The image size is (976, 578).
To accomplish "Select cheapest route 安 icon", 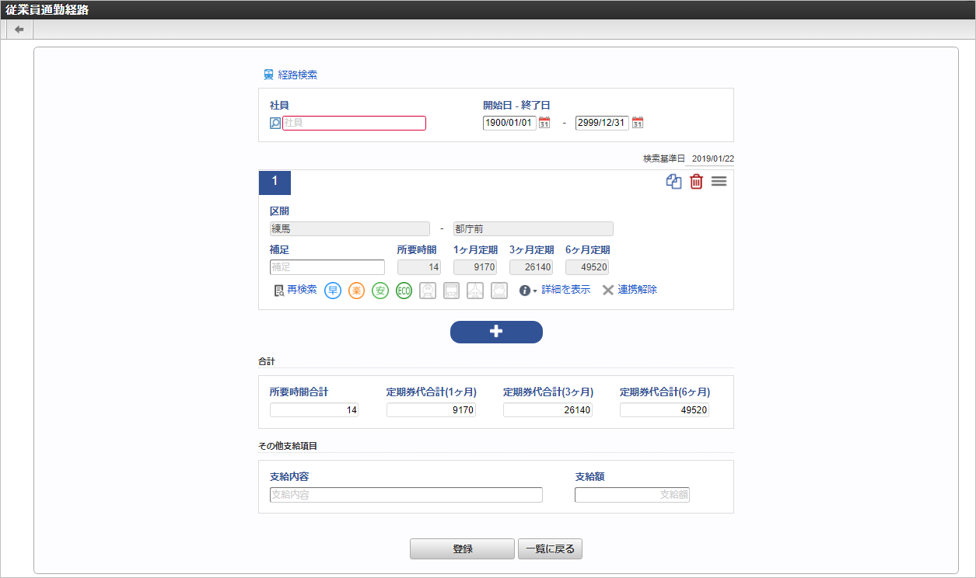I will point(380,291).
